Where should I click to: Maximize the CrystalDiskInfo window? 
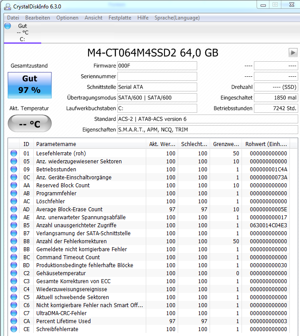(x=275, y=5)
